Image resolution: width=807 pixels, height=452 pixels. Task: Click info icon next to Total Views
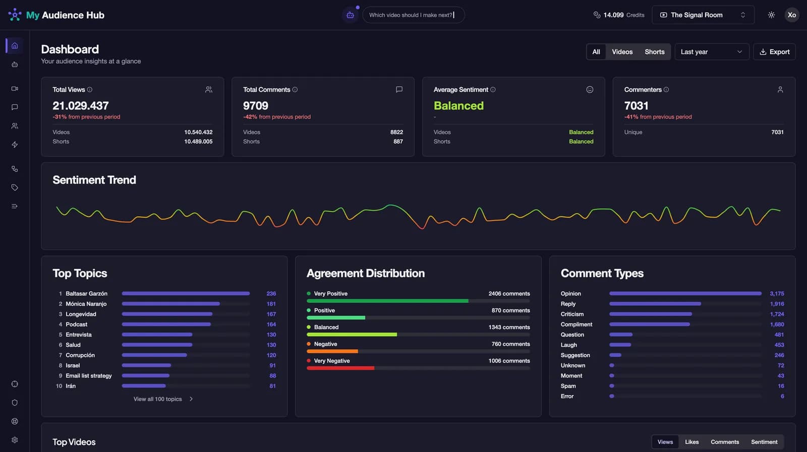pos(90,90)
